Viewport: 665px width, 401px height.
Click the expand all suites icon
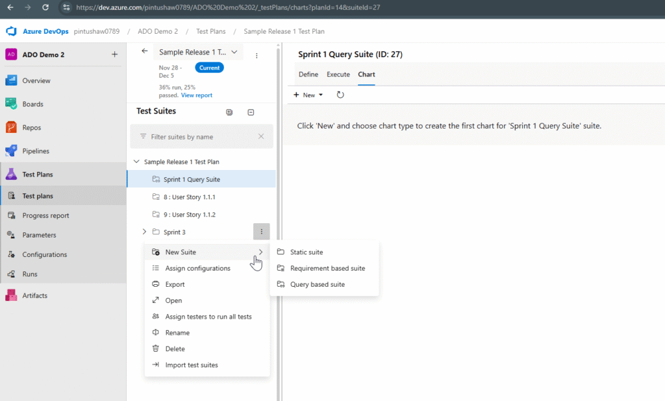click(229, 112)
